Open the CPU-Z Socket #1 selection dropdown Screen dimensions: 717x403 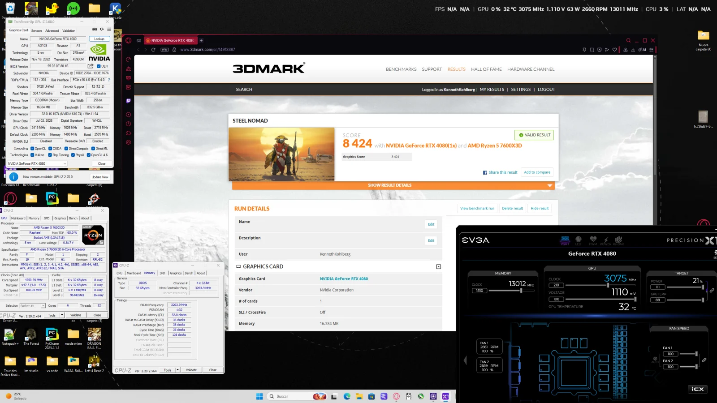[33, 306]
